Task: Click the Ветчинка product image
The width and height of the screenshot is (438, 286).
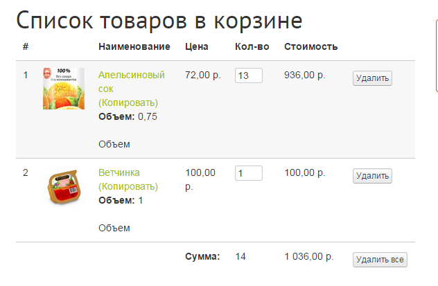Action: point(63,186)
